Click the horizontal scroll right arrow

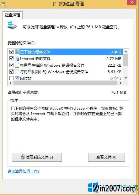tap(120, 83)
